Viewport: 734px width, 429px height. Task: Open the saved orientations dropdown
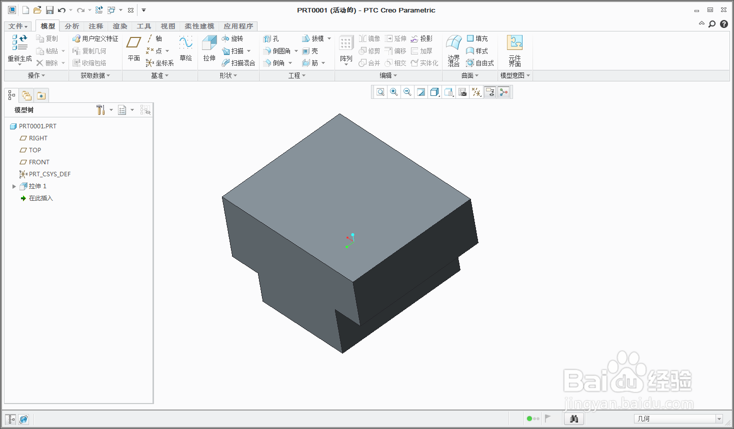click(x=449, y=92)
